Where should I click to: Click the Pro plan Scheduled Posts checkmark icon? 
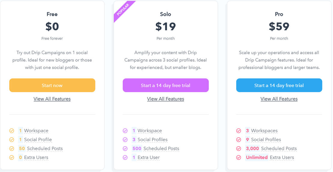[x=239, y=149]
